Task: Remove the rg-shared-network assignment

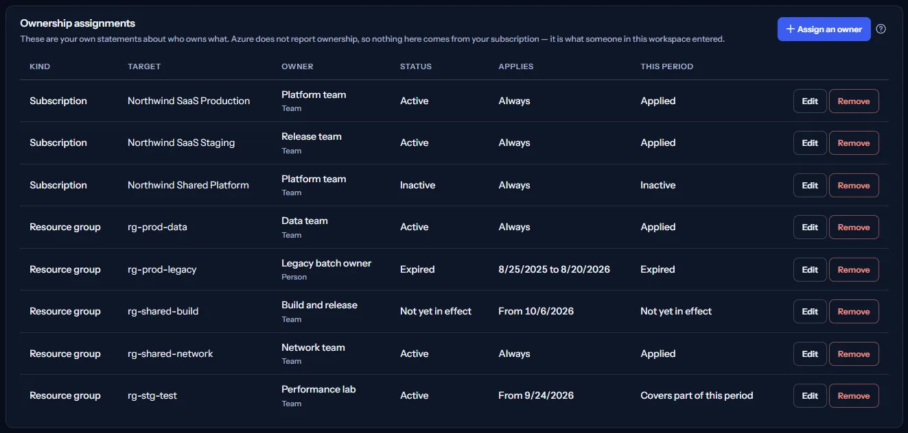Action: point(854,354)
